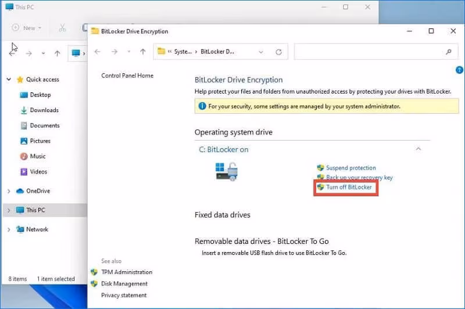The image size is (465, 309).
Task: Open the blue help question mark icon
Action: (x=459, y=70)
